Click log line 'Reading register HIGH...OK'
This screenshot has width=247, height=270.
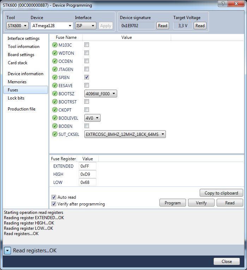pos(29,223)
